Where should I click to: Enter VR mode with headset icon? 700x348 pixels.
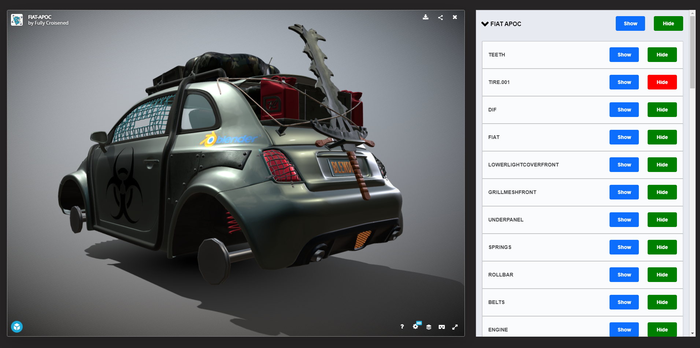pos(442,327)
